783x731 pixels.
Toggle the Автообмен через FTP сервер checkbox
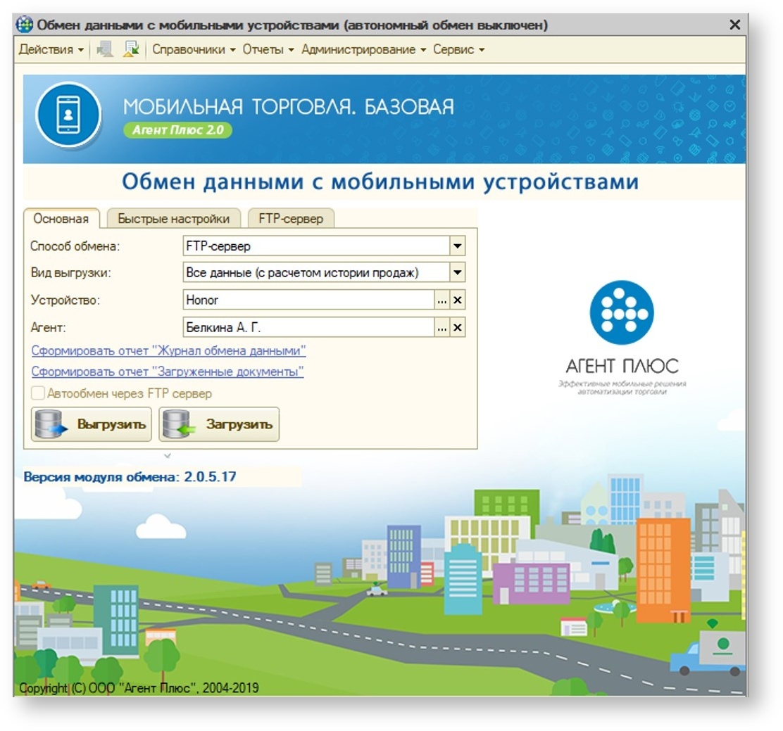pos(38,393)
